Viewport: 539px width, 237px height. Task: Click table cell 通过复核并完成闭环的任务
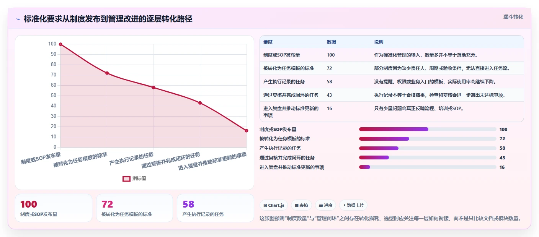coord(291,95)
